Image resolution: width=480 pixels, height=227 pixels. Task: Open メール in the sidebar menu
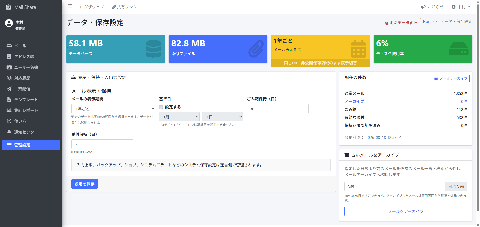pyautogui.click(x=31, y=46)
